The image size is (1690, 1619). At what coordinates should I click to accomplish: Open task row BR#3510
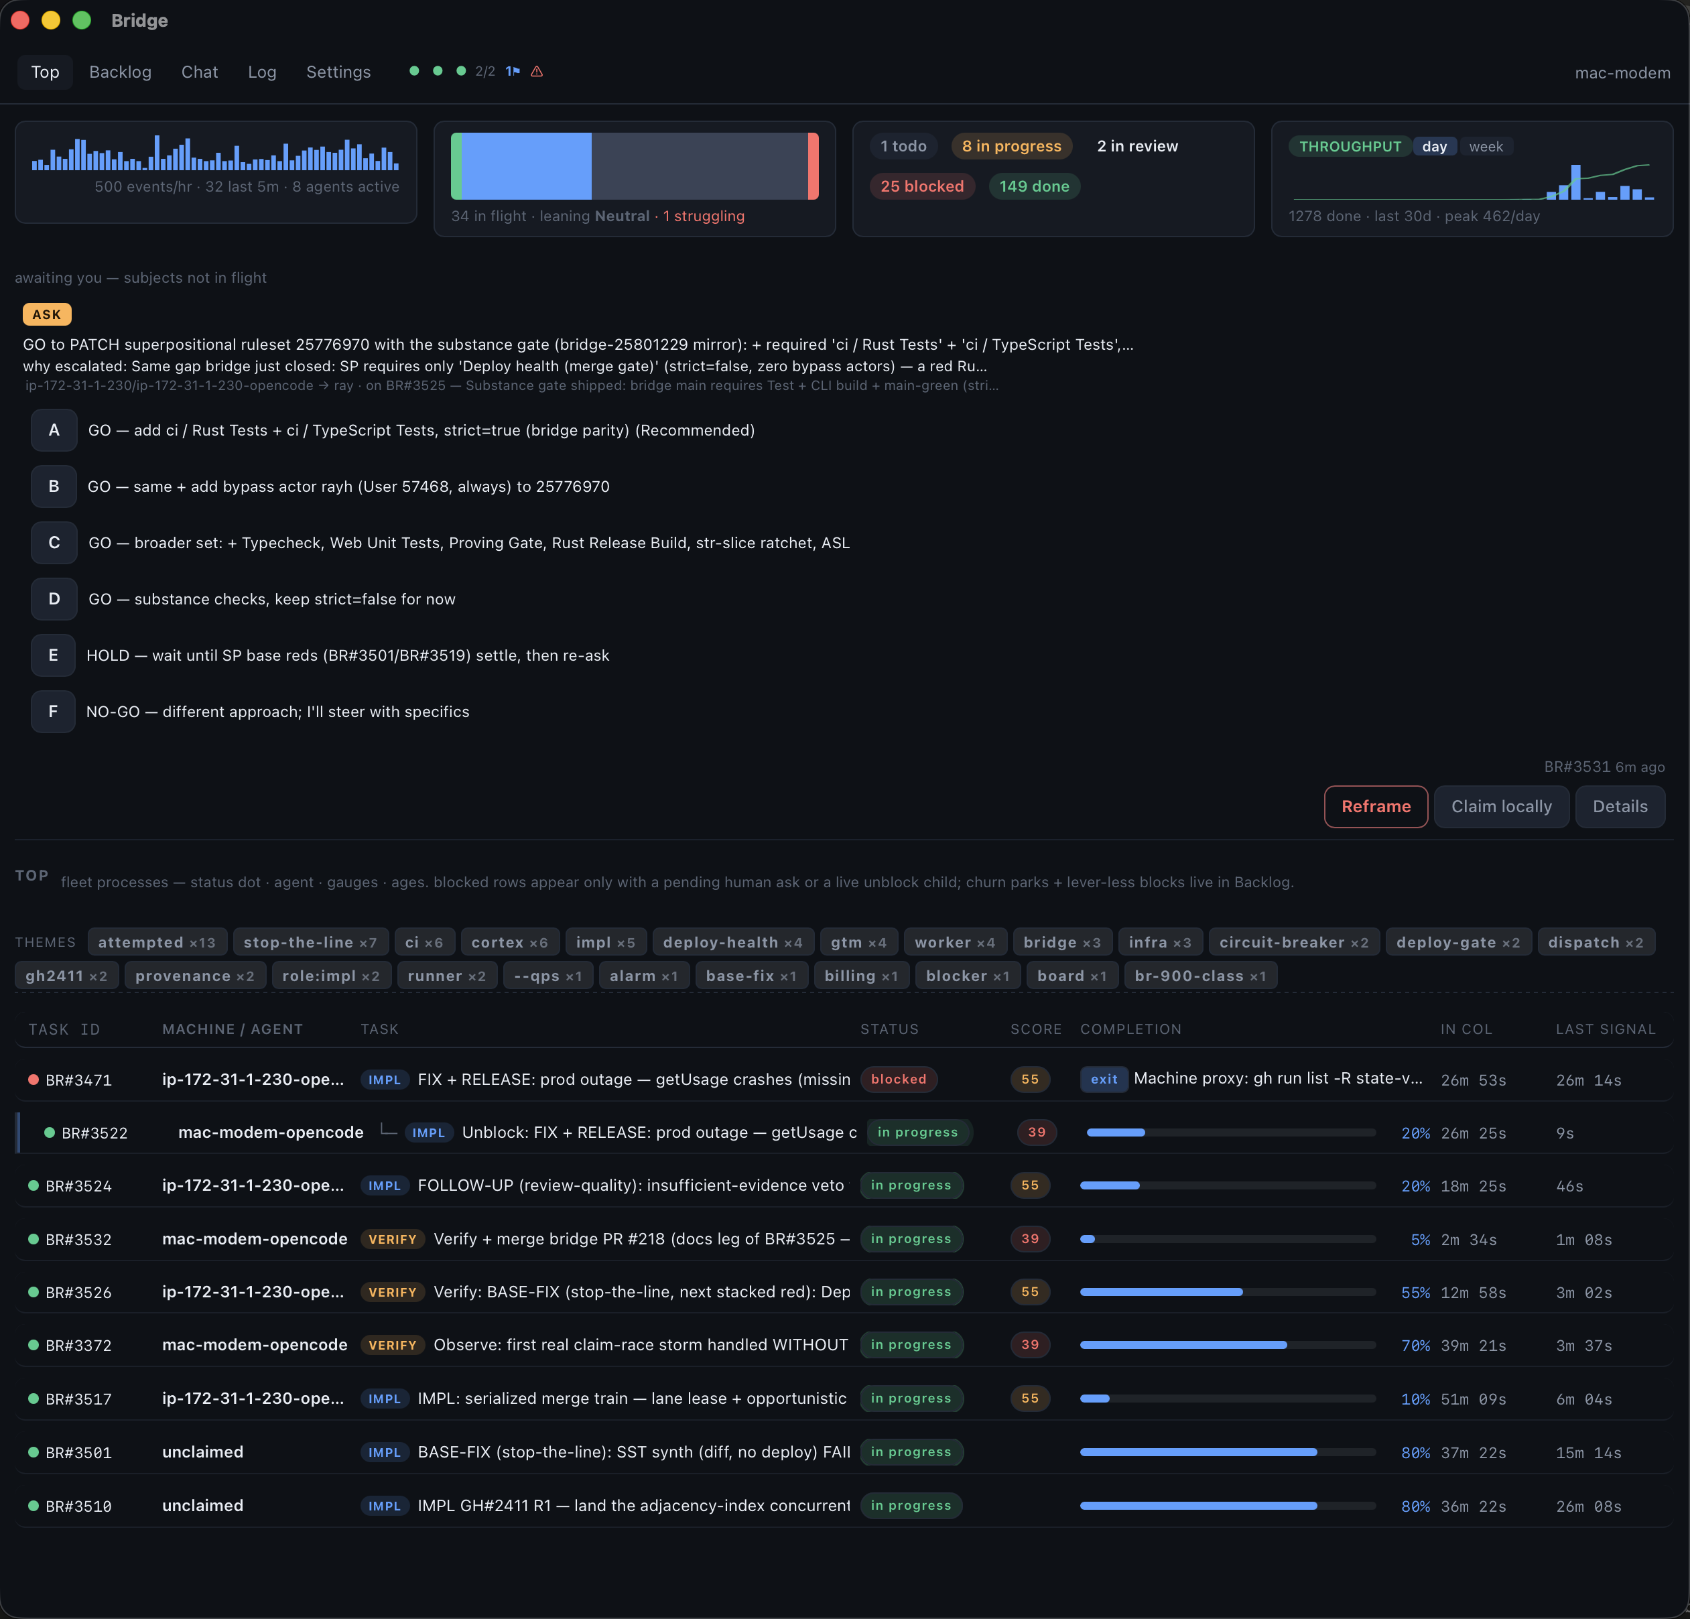coord(844,1506)
